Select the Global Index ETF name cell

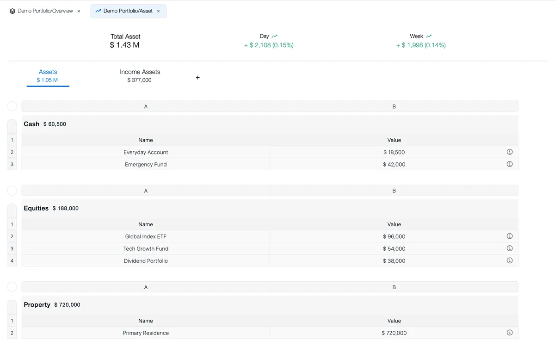tap(146, 236)
